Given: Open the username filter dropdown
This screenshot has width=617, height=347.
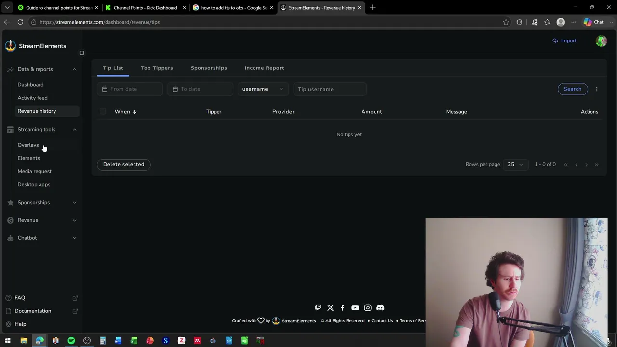Looking at the screenshot, I should click(263, 89).
